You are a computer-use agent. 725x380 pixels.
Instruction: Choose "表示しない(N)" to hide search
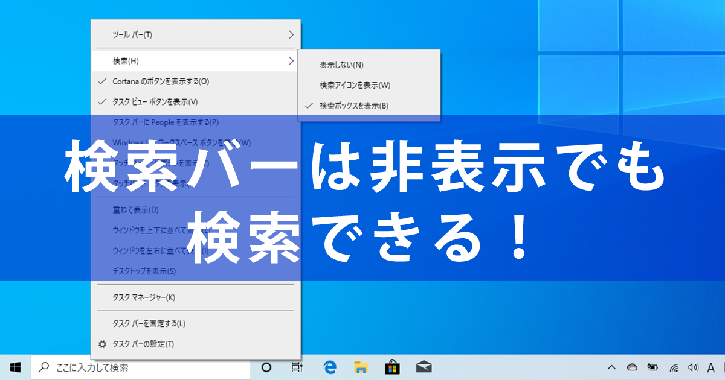point(341,65)
